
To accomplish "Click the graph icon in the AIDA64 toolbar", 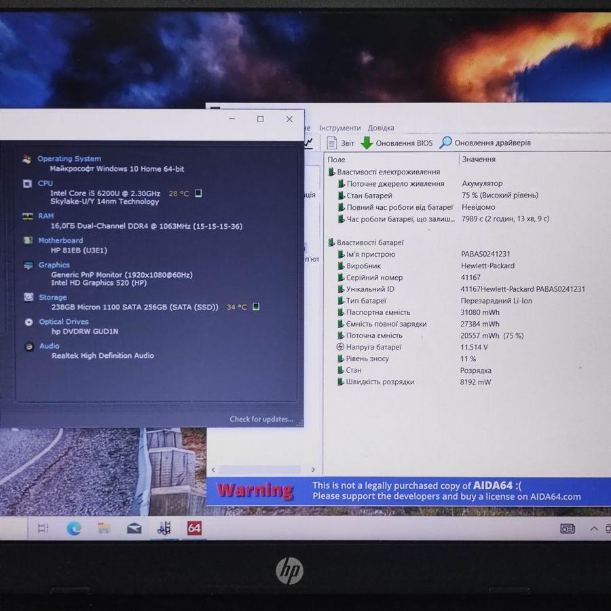I will [x=309, y=143].
